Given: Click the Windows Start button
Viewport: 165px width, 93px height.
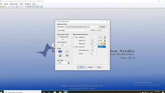Looking at the screenshot, I should (x=1, y=92).
